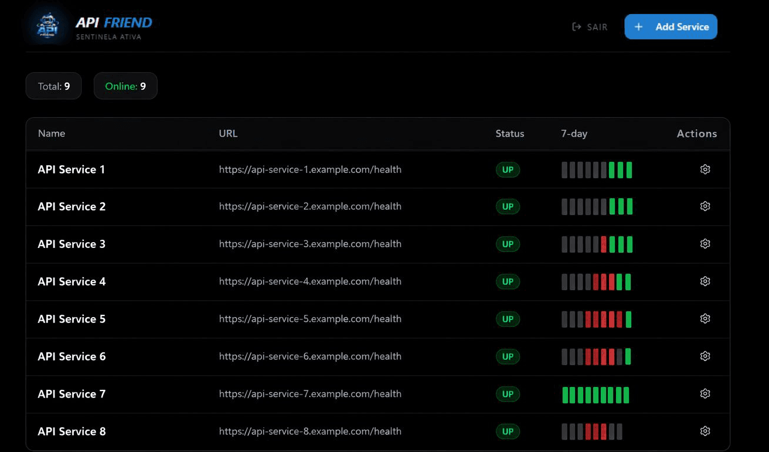
Task: Select the Online: 9 filter chip
Action: pyautogui.click(x=125, y=86)
